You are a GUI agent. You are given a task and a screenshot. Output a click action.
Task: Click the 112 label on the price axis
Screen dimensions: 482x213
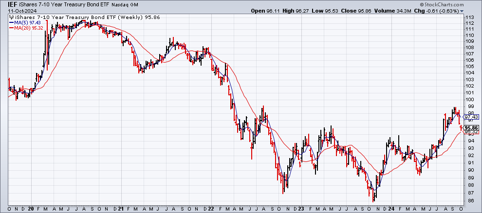tap(469, 23)
